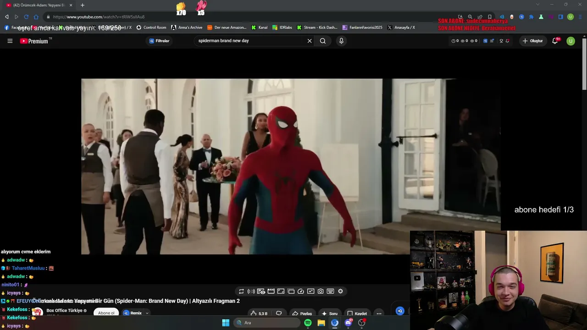
Task: Open OBS Studio from the taskbar
Action: point(361,323)
